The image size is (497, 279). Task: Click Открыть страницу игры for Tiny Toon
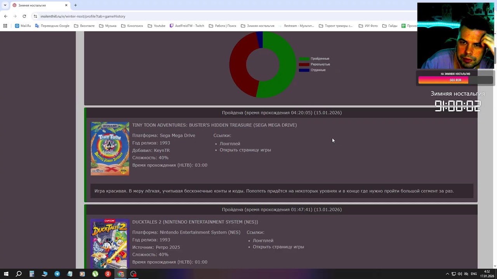245,150
